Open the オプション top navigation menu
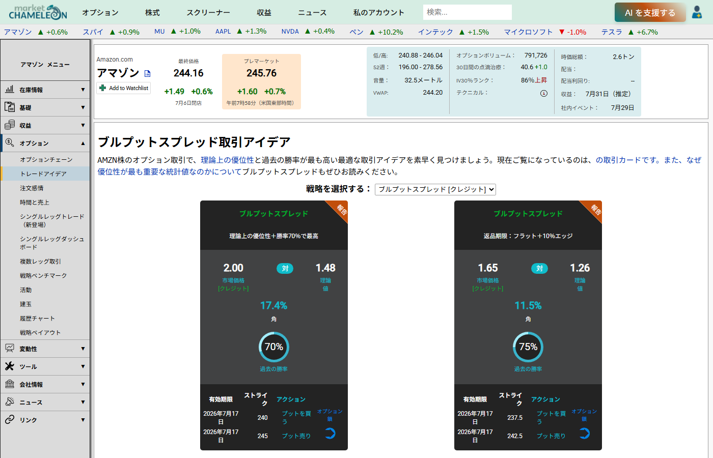713x458 pixels. point(100,12)
